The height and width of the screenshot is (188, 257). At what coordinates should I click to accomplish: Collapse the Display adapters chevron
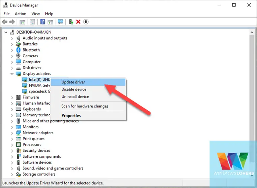(12, 74)
